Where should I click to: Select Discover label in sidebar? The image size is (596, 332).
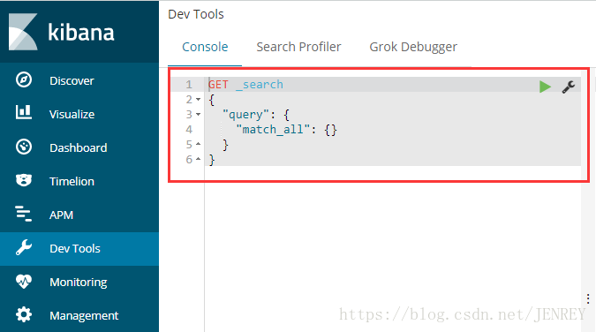click(x=72, y=80)
